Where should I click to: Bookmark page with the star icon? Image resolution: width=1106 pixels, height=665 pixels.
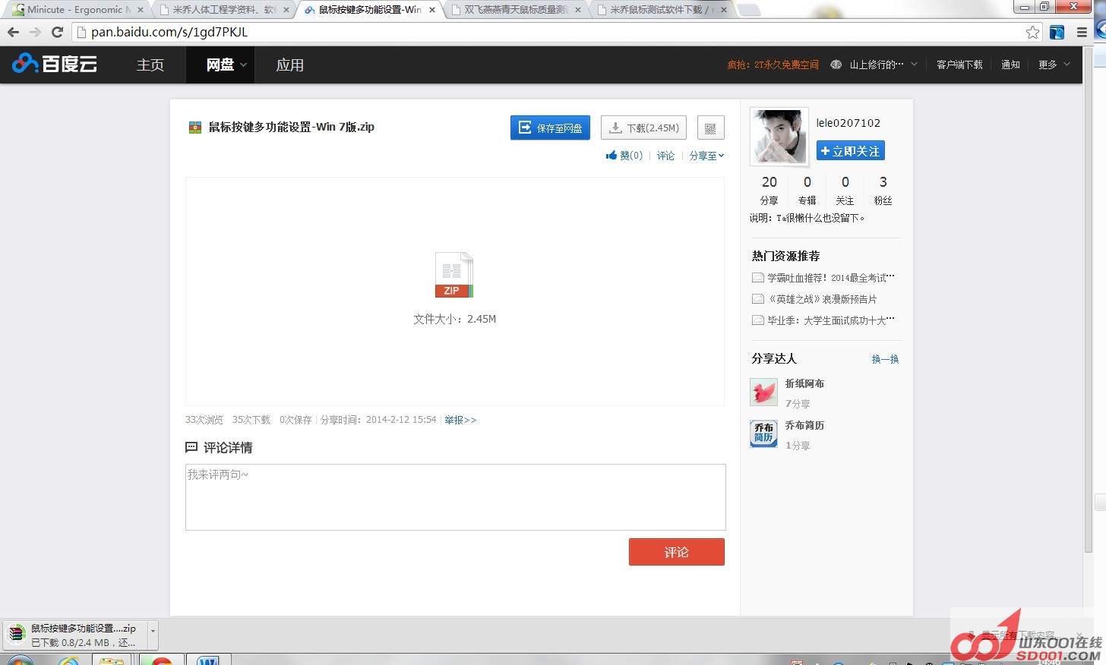point(1032,32)
